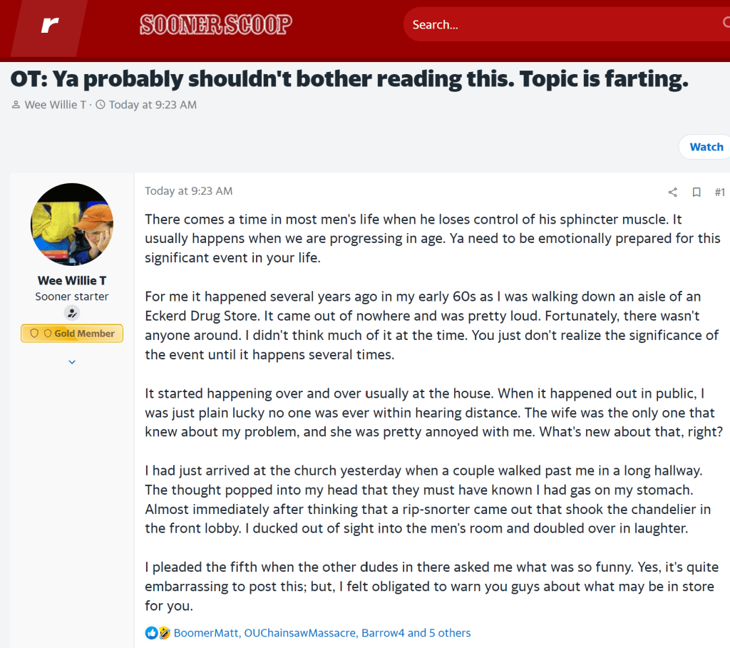
Task: Open the Sooner Scoop home logo
Action: tap(216, 25)
